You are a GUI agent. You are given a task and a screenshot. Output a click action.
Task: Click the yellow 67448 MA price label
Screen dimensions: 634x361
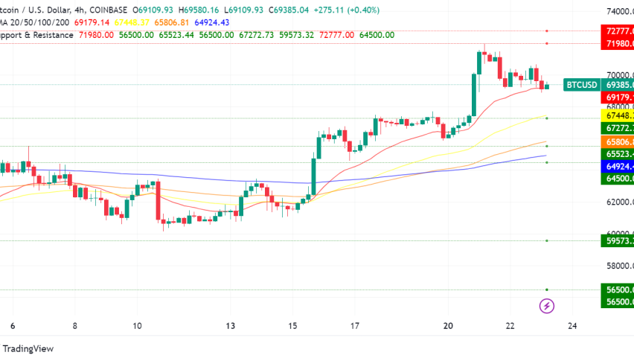coord(618,116)
